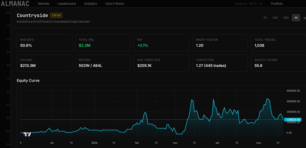Click the Total Trades 1,038 value
Viewport: 306px width, 148px height.
259,45
